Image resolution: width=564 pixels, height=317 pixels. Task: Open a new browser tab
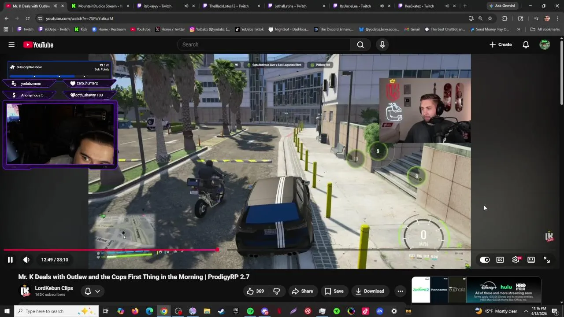(x=465, y=6)
